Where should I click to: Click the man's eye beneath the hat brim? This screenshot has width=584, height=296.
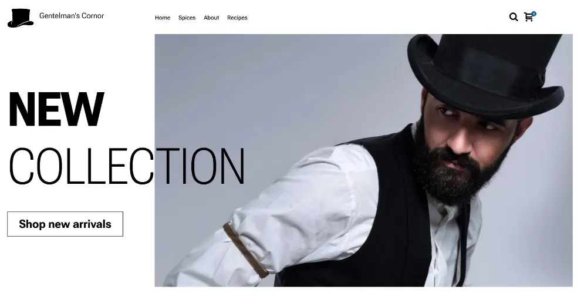[x=444, y=111]
